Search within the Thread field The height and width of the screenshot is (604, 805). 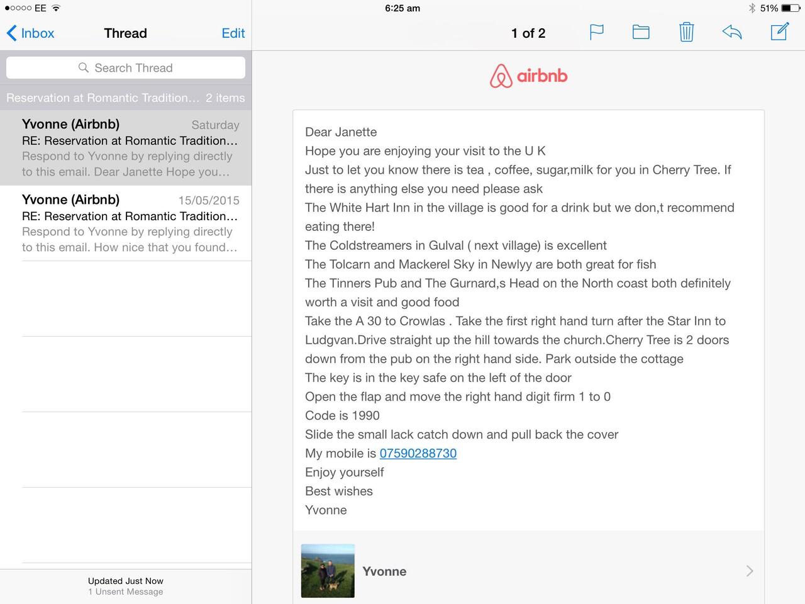[133, 68]
